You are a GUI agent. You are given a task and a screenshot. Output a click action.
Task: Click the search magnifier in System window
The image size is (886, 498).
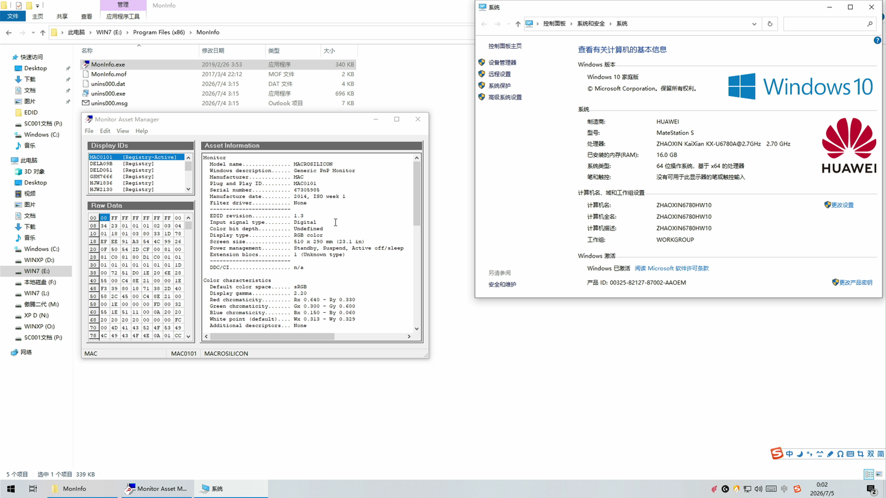[x=869, y=24]
